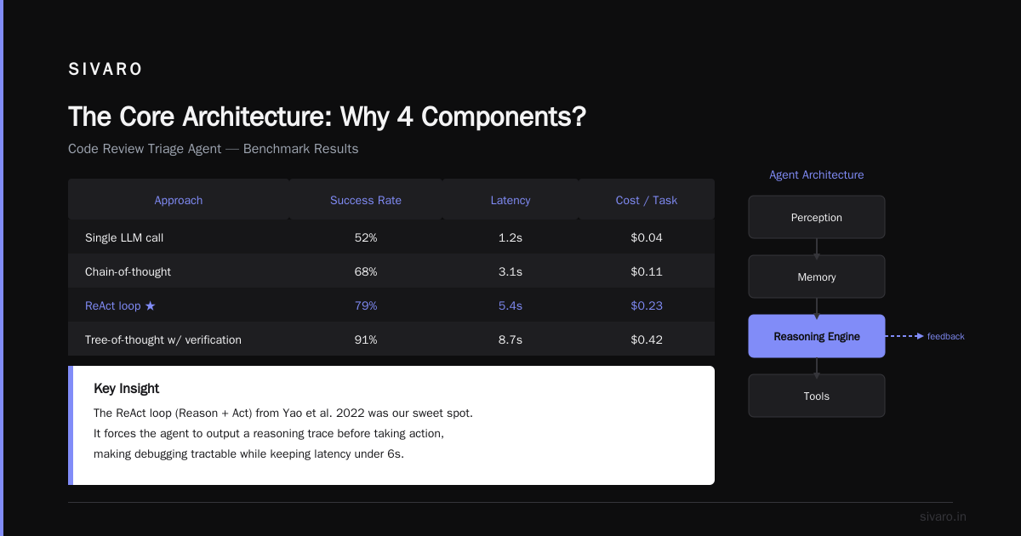Select the highlighted 'ReAct loop ★' row label
The width and height of the screenshot is (1021, 536).
(x=120, y=305)
